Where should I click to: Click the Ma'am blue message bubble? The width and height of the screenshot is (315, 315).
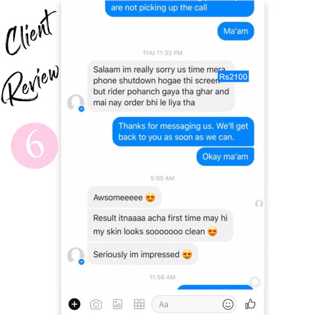236,31
